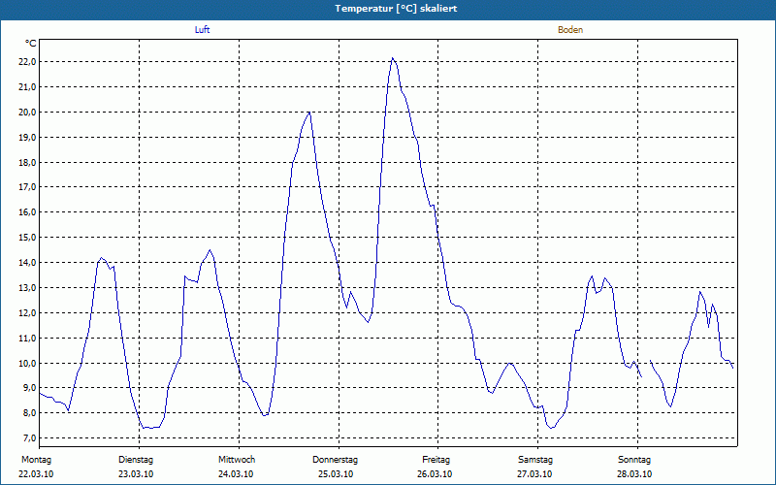This screenshot has height=485, width=776.
Task: Click the '12,0' y-axis value
Action: coord(27,312)
